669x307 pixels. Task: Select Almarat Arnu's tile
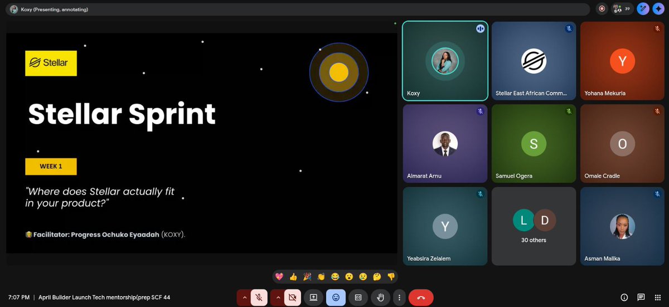pyautogui.click(x=445, y=144)
